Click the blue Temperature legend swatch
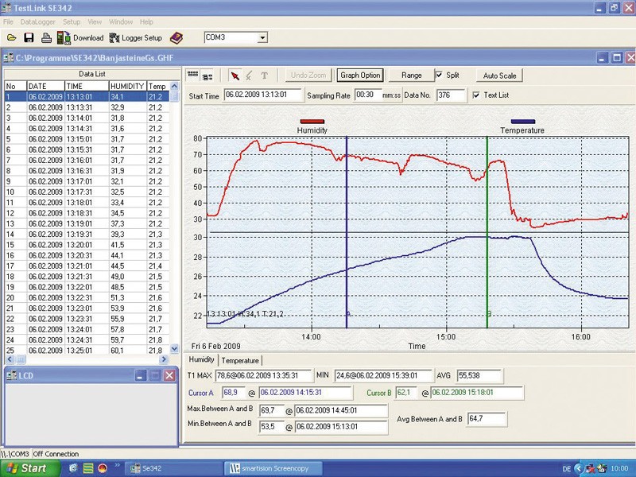This screenshot has height=477, width=636. pyautogui.click(x=523, y=122)
